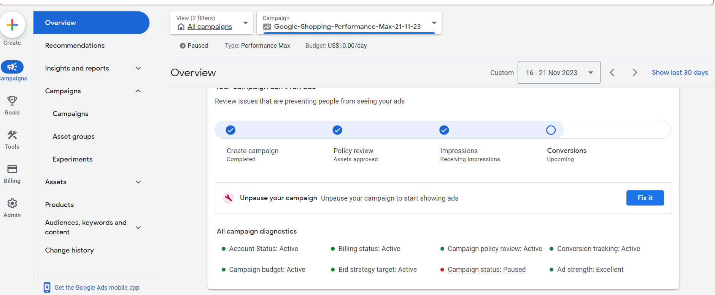
Task: Open the Campaigns sub-item
Action: point(70,114)
